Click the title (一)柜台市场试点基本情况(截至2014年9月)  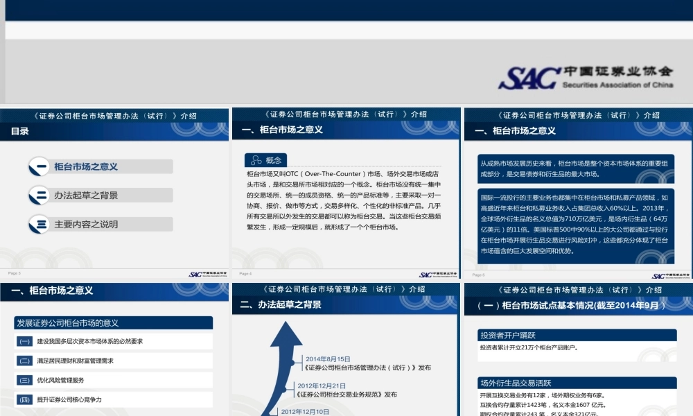(571, 306)
